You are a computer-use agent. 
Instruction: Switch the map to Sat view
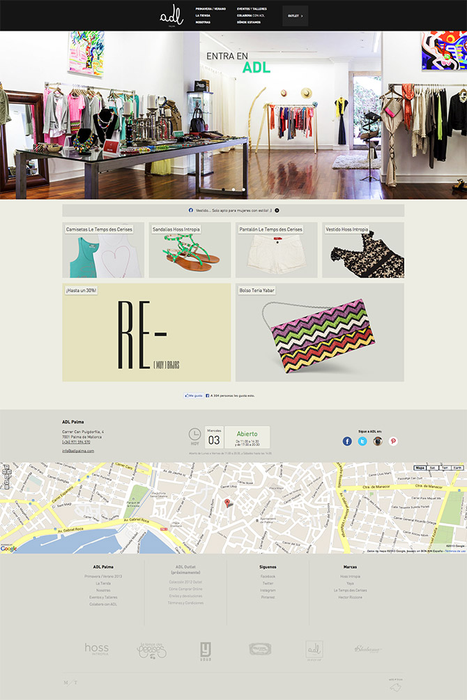click(432, 468)
